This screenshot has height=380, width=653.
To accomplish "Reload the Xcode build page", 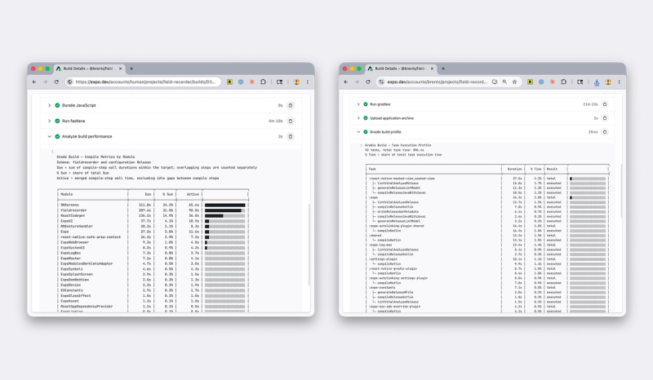I will tap(56, 82).
